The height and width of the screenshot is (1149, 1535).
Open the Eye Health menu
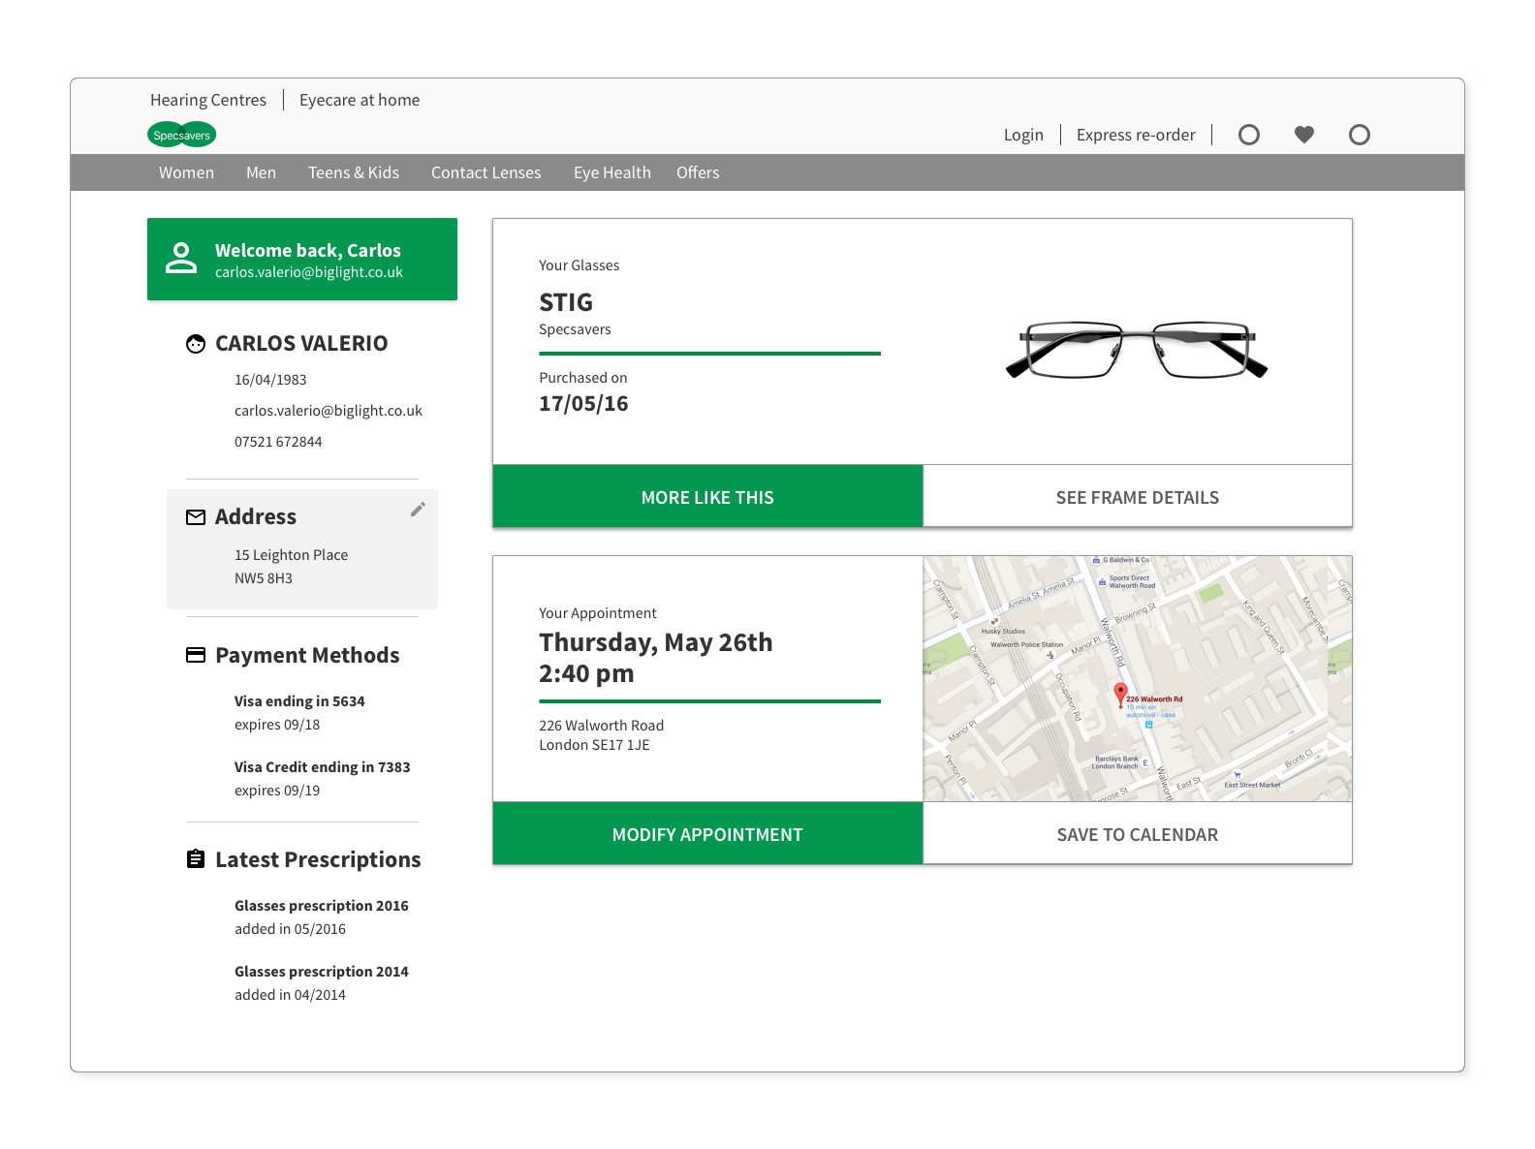pyautogui.click(x=612, y=172)
